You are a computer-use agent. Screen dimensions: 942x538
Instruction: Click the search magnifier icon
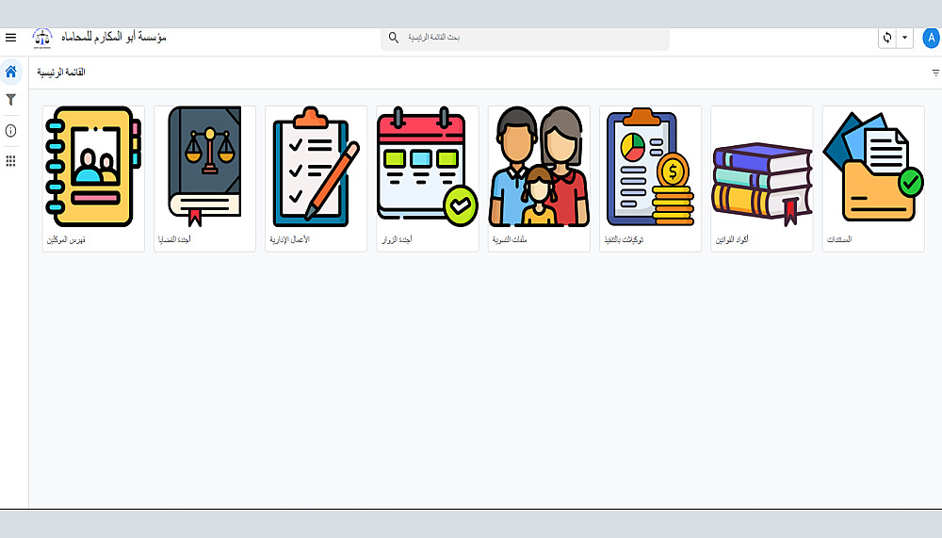coord(394,38)
